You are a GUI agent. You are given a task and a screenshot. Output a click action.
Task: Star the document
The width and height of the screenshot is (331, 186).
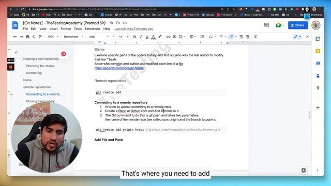click(x=112, y=23)
